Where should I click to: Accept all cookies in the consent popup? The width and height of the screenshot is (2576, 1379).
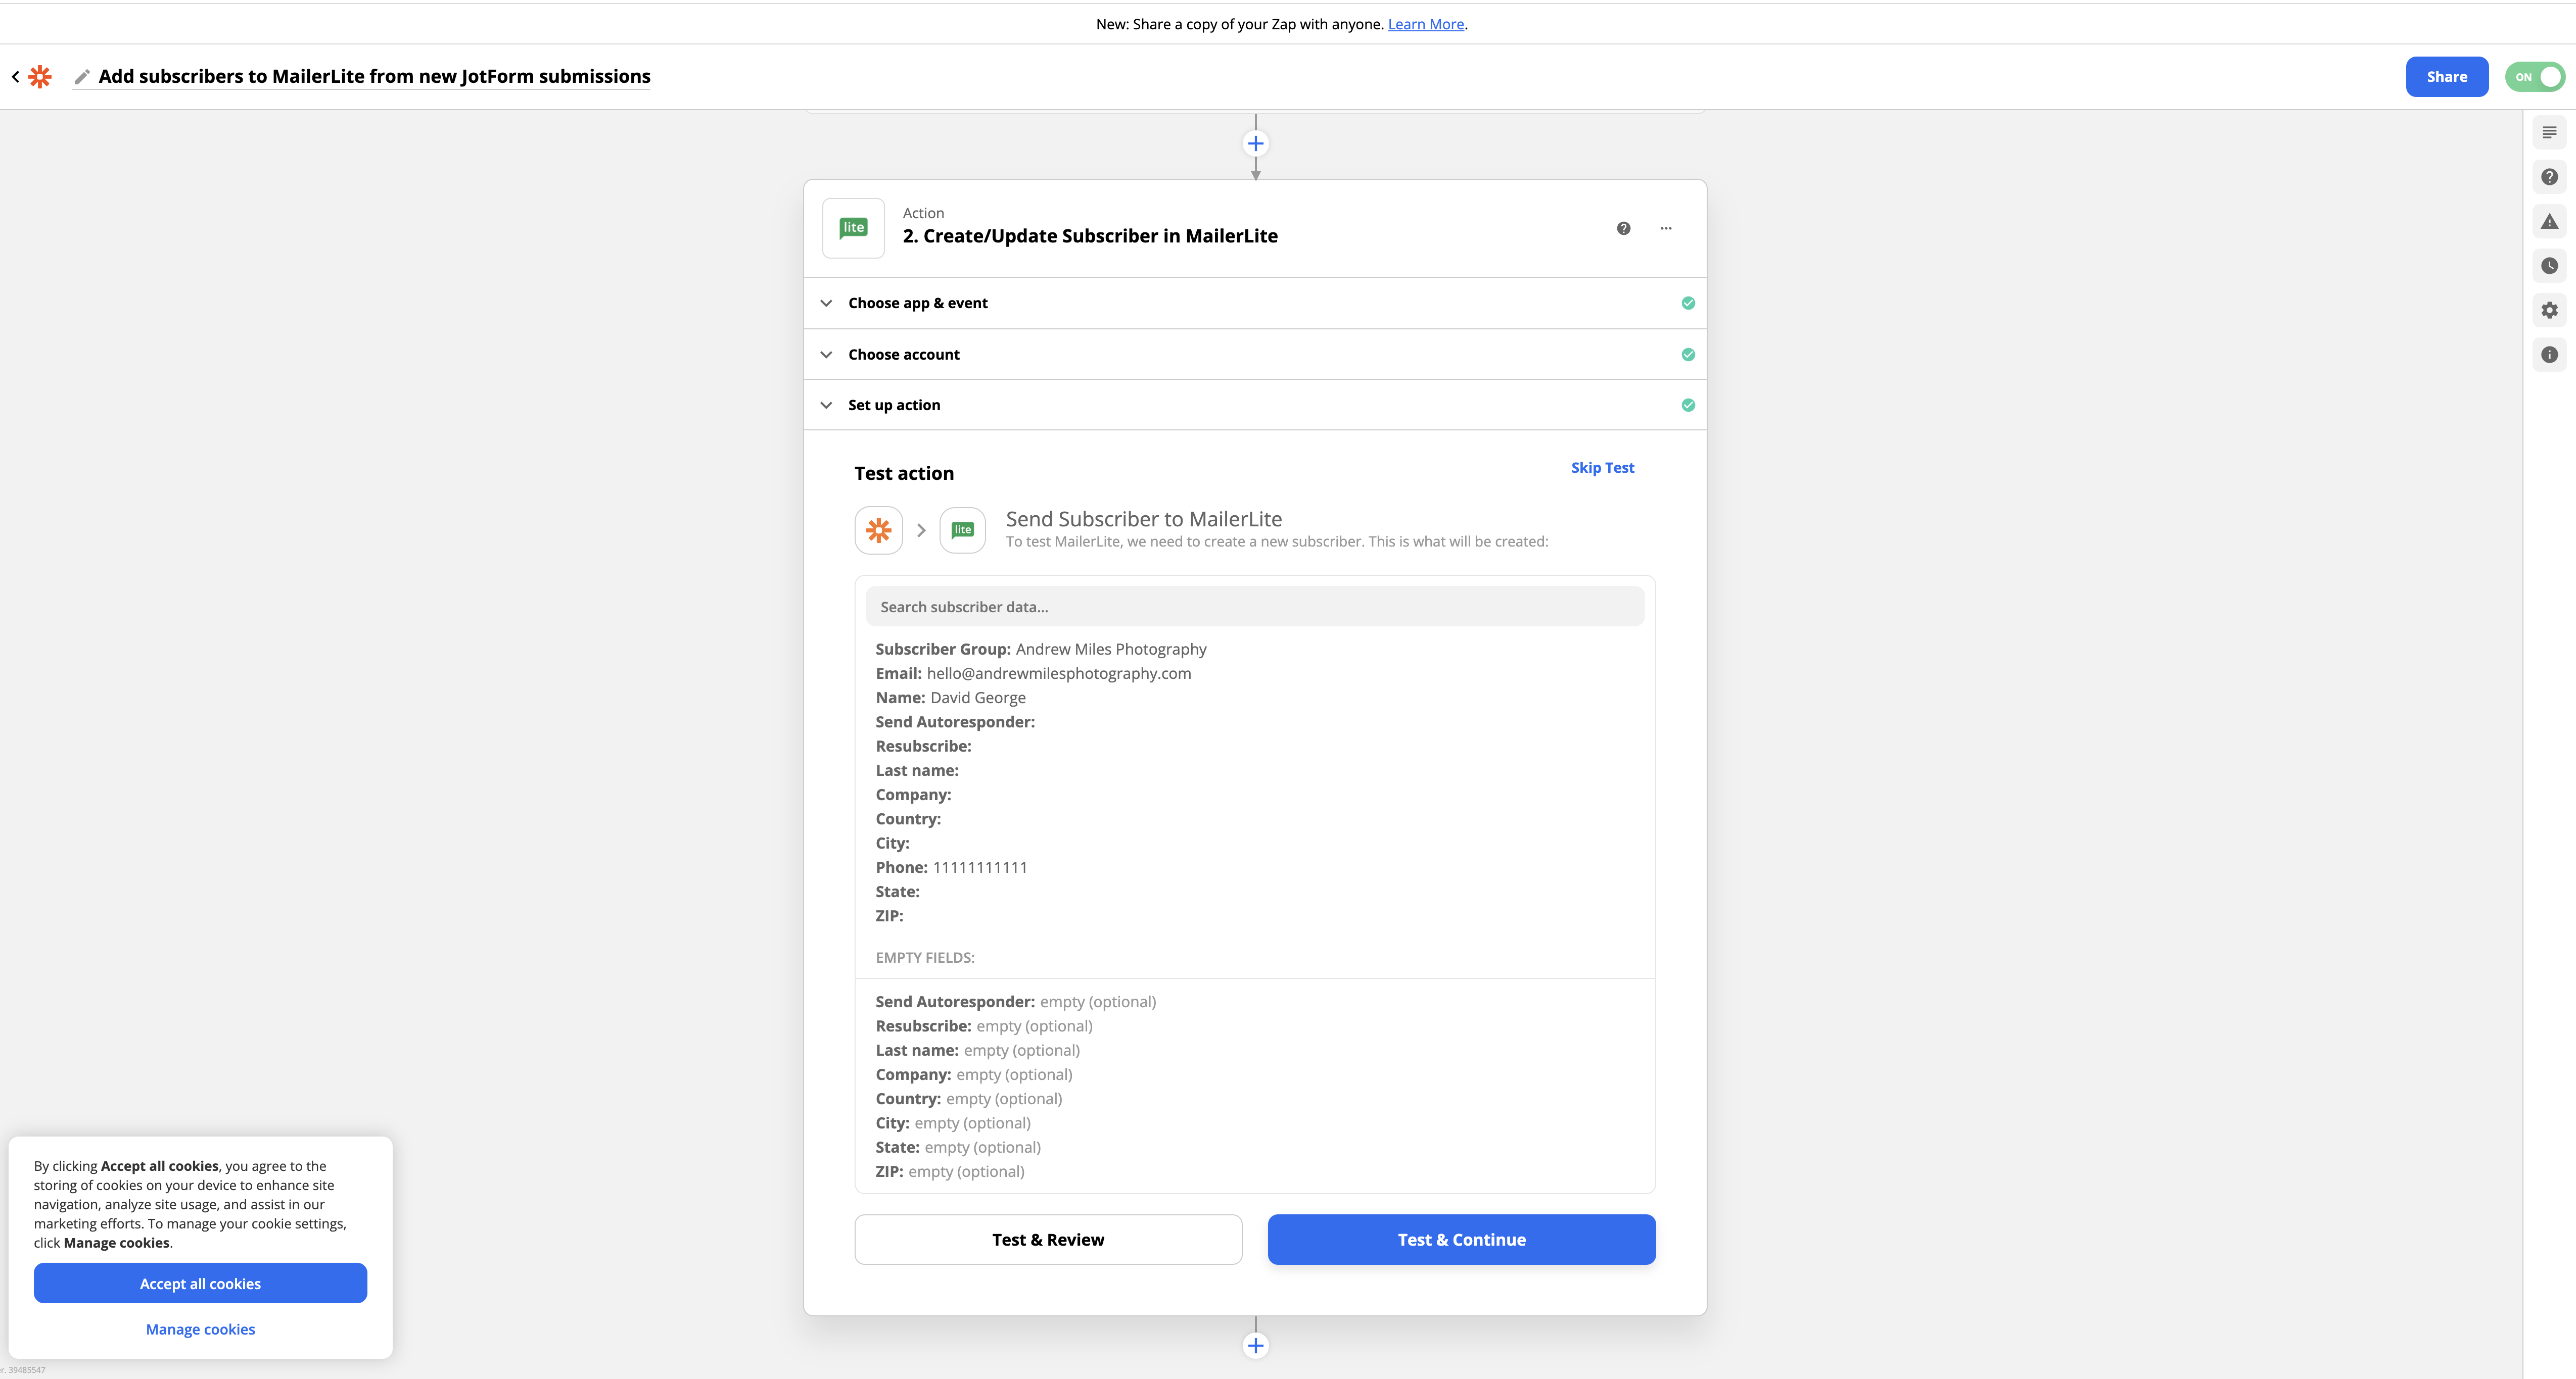click(x=200, y=1283)
